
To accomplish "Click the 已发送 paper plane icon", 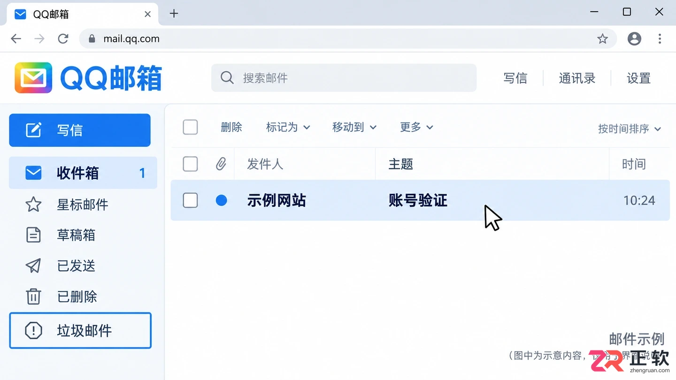I will (33, 266).
